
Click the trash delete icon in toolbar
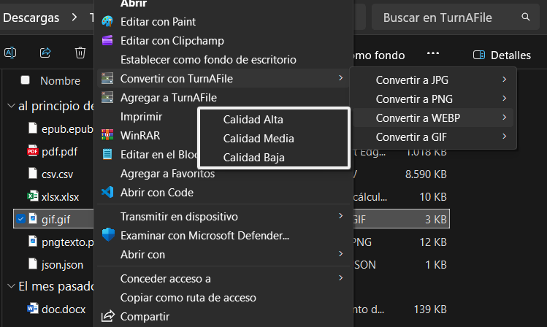coord(80,53)
